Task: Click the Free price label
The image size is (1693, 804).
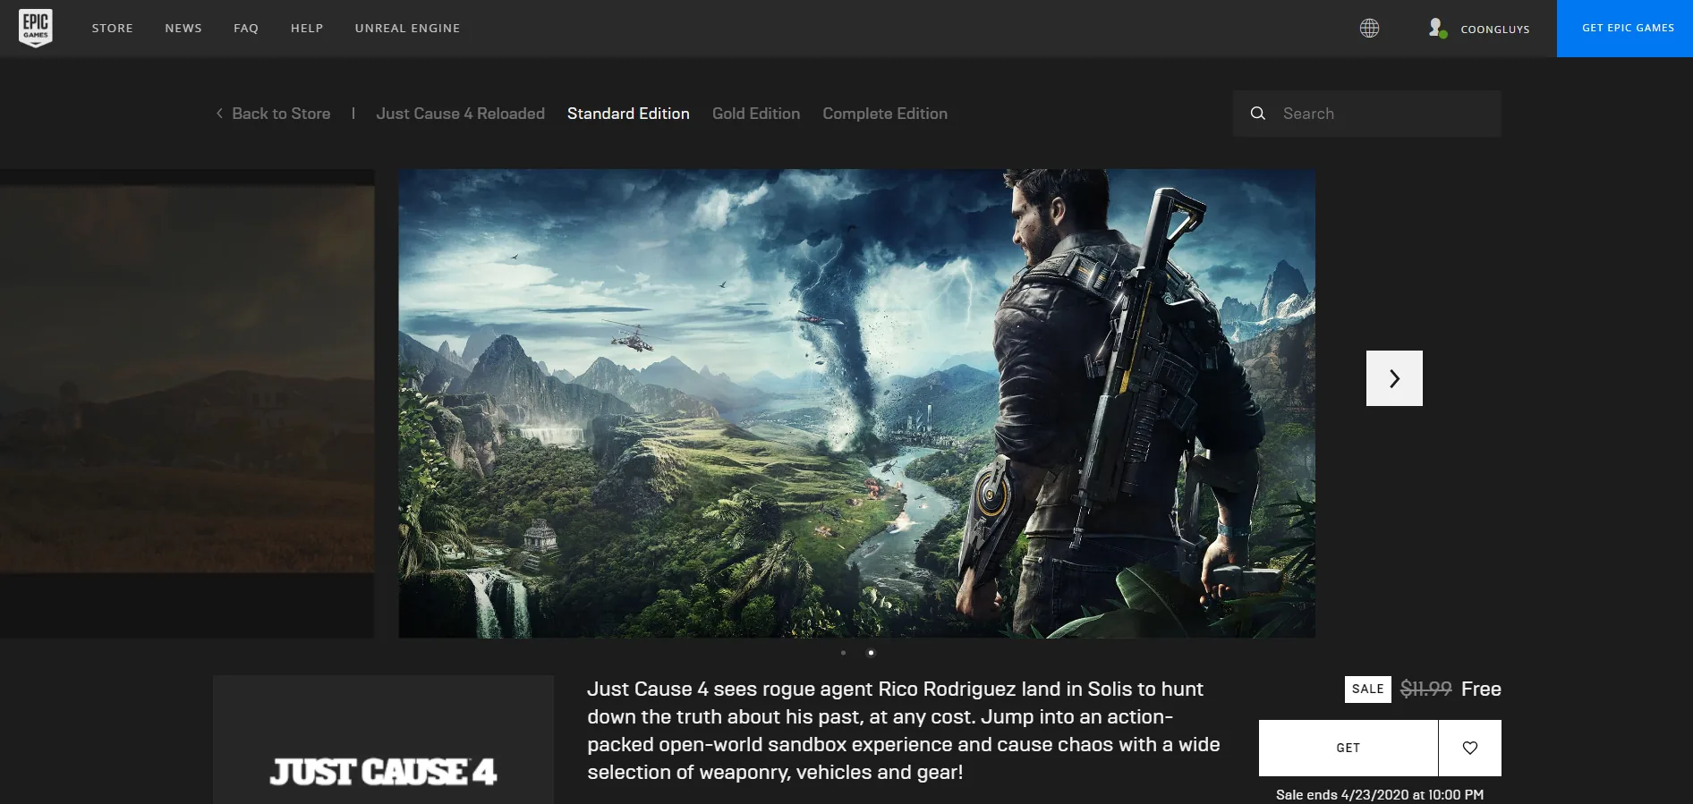Action: point(1481,689)
